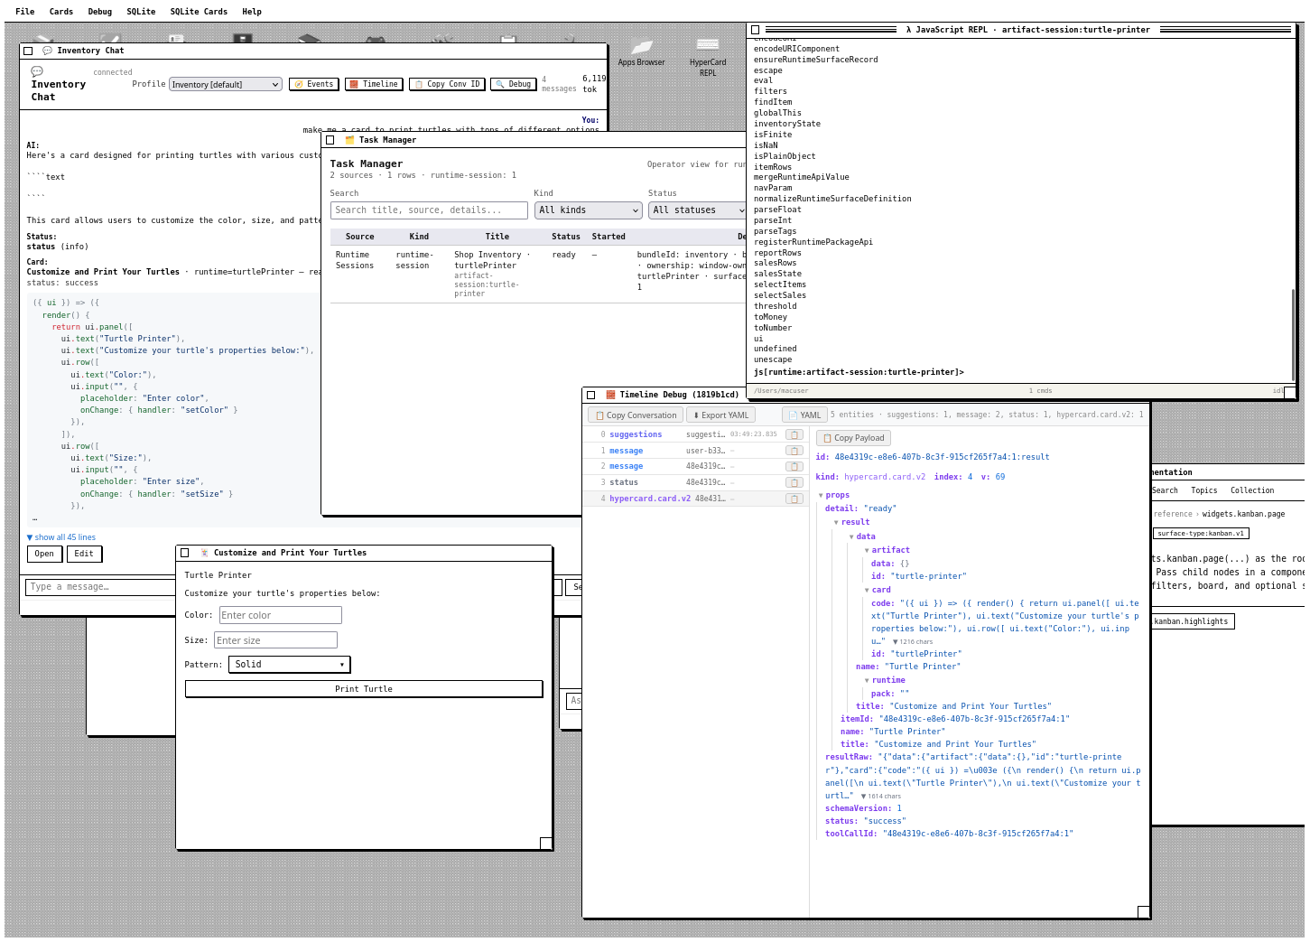Click the Copy Payload button
1310x942 pixels.
[x=853, y=438]
